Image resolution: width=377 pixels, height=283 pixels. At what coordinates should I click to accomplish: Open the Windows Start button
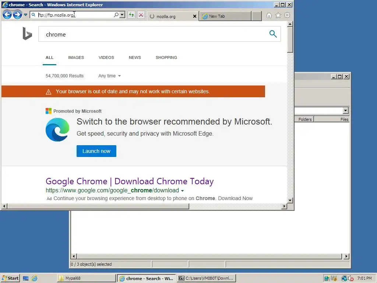tap(10, 279)
